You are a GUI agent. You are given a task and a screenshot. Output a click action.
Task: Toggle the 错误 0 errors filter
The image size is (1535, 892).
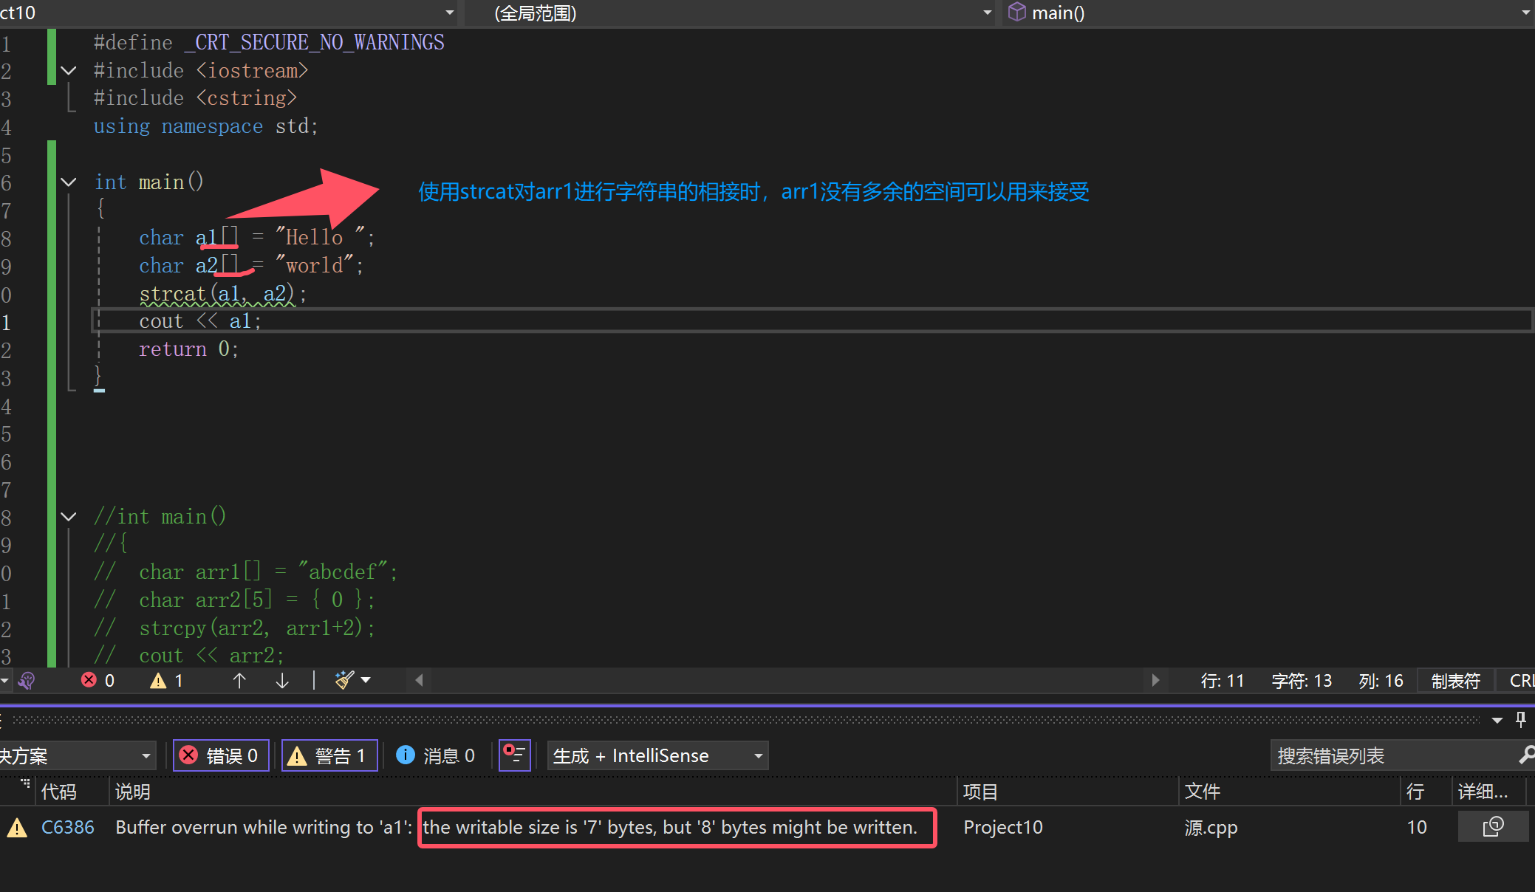click(220, 755)
